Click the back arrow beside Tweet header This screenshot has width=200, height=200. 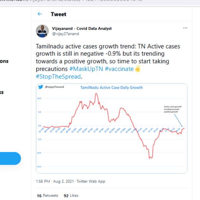[x=40, y=14]
